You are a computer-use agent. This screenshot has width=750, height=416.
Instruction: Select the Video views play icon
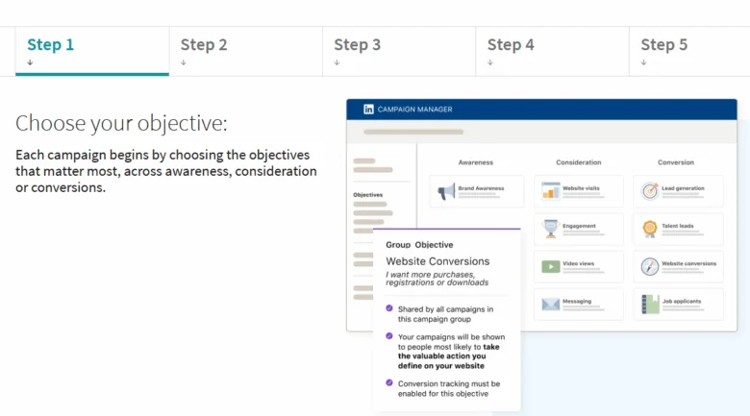(x=550, y=266)
